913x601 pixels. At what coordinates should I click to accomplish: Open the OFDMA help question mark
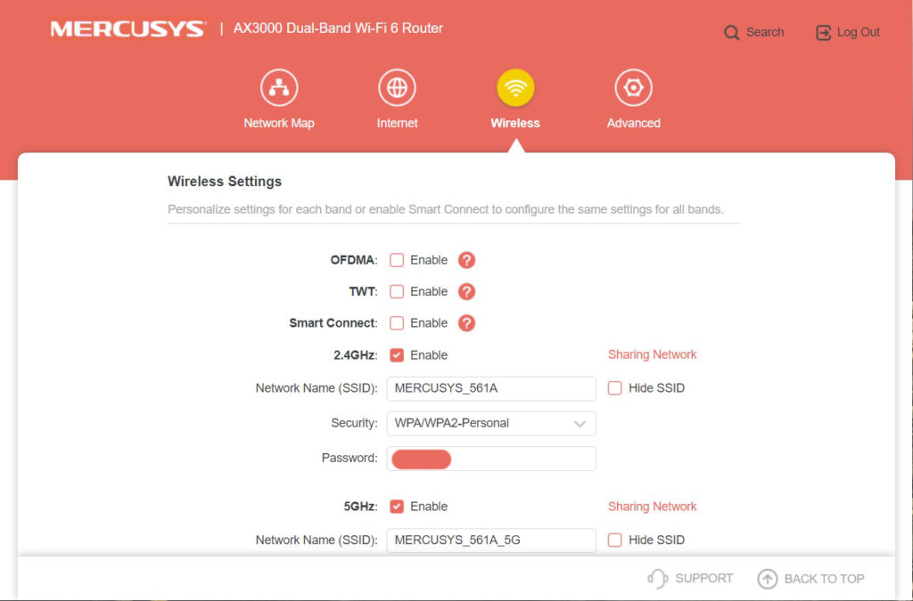466,260
